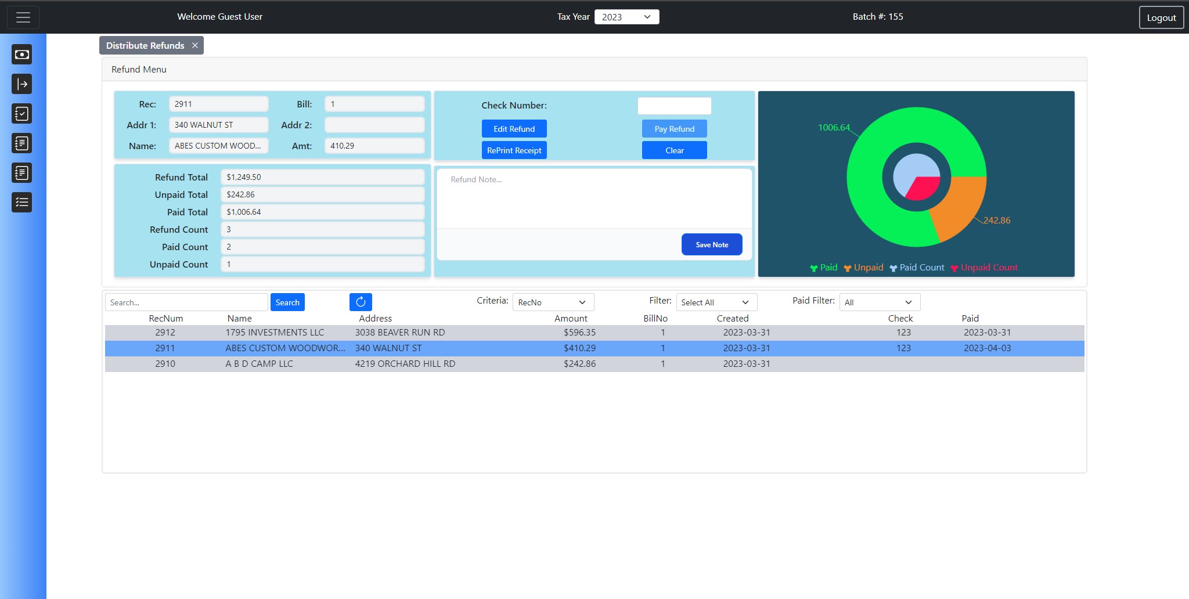Click the Amt field showing 410.29

[x=374, y=146]
